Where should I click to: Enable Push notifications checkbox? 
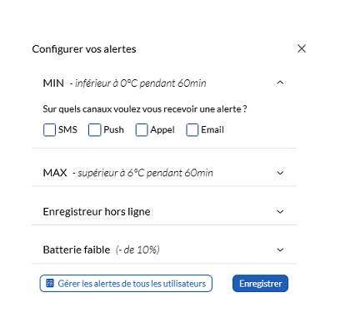pos(94,130)
